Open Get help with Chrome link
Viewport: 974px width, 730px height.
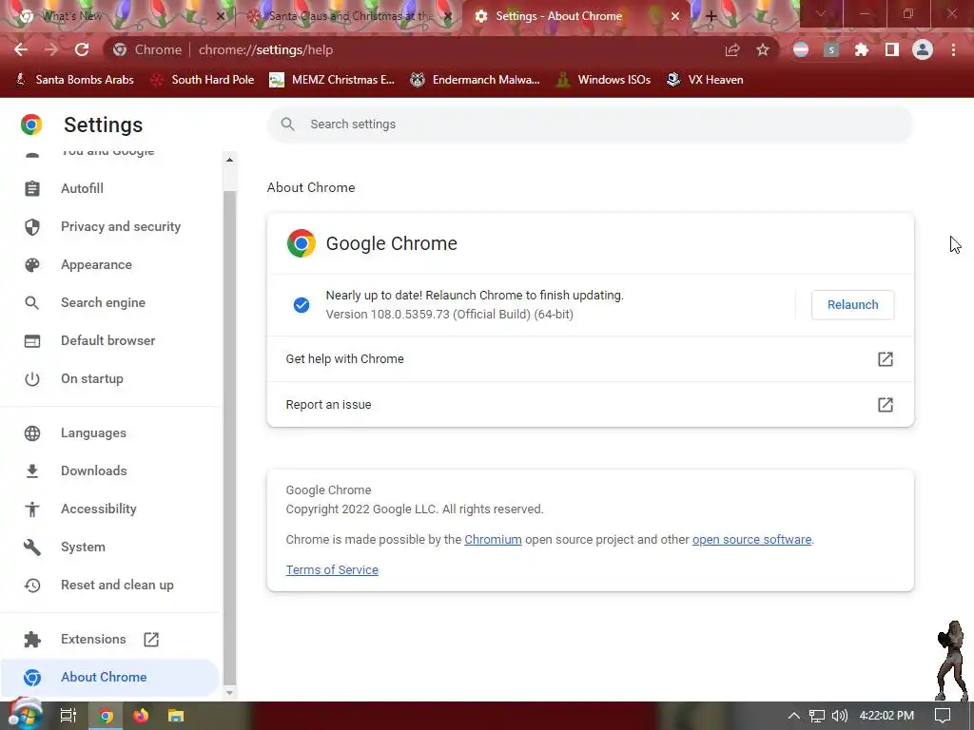tap(590, 358)
